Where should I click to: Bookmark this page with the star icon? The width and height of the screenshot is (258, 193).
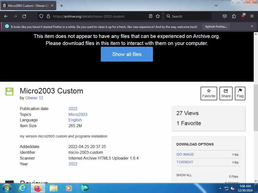(158, 16)
